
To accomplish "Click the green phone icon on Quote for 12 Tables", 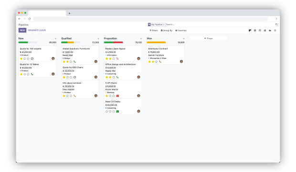I will pyautogui.click(x=32, y=74).
